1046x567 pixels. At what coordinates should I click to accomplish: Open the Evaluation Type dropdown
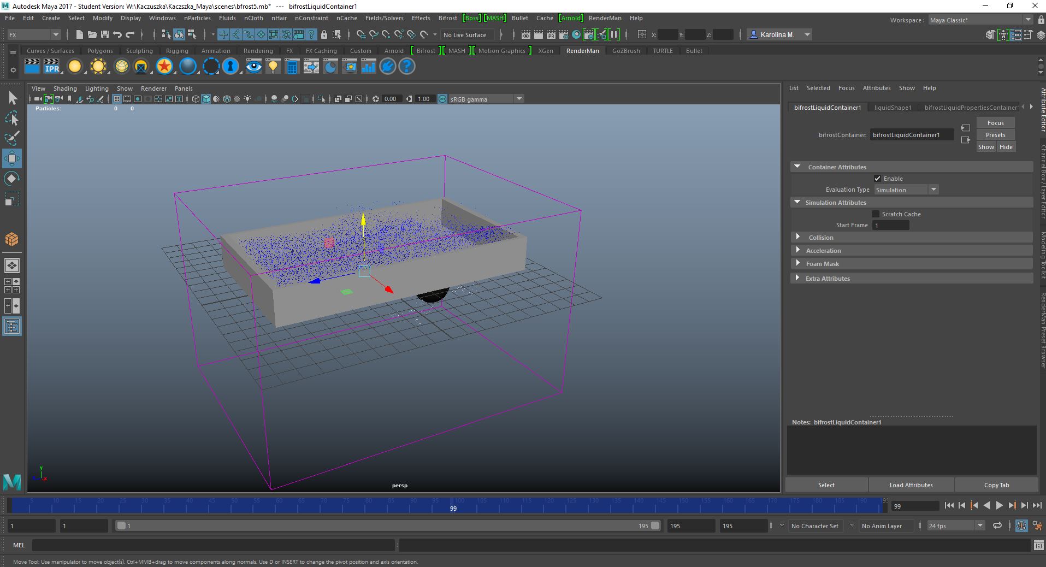click(x=933, y=190)
